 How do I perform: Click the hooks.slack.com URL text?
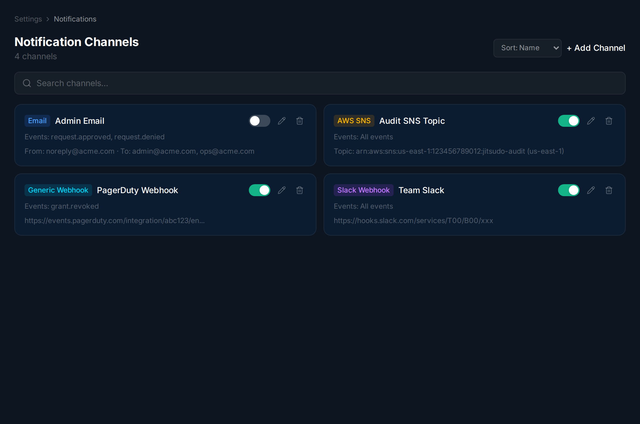(413, 221)
